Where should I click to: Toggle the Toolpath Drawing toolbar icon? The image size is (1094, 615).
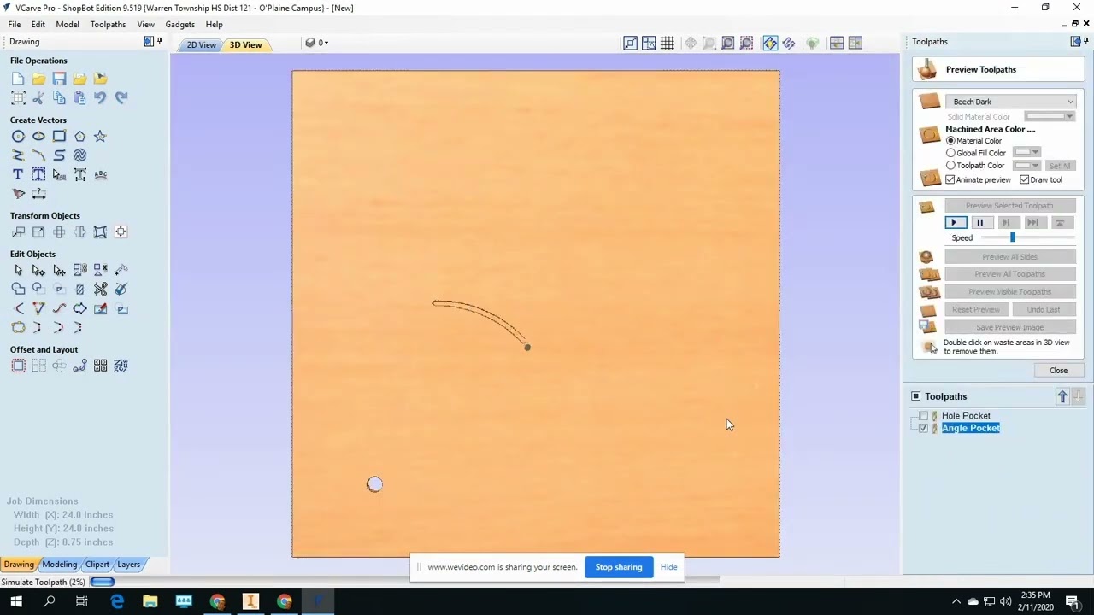[770, 43]
